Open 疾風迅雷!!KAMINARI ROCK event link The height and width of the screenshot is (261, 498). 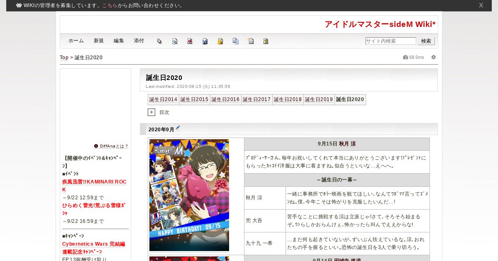coord(94,186)
